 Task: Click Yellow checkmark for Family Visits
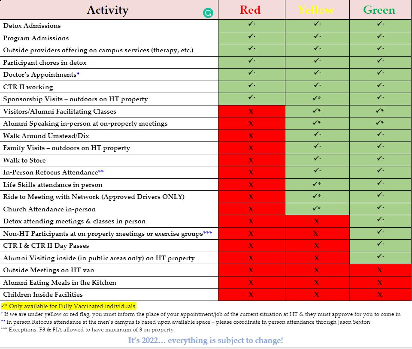(317, 146)
